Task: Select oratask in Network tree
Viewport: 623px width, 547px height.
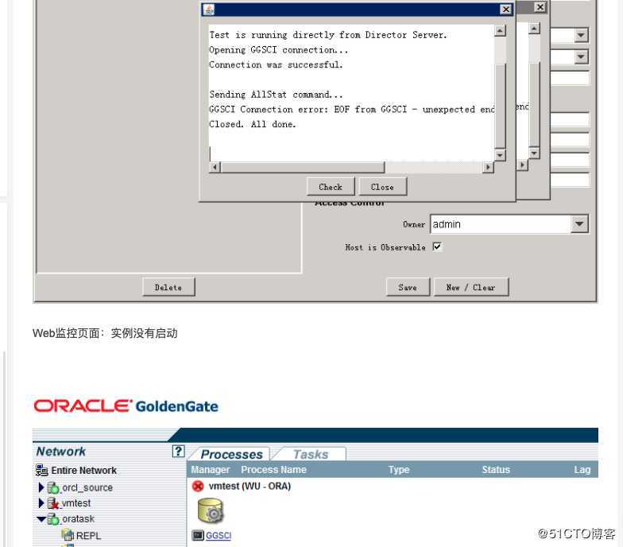Action: coord(78,518)
